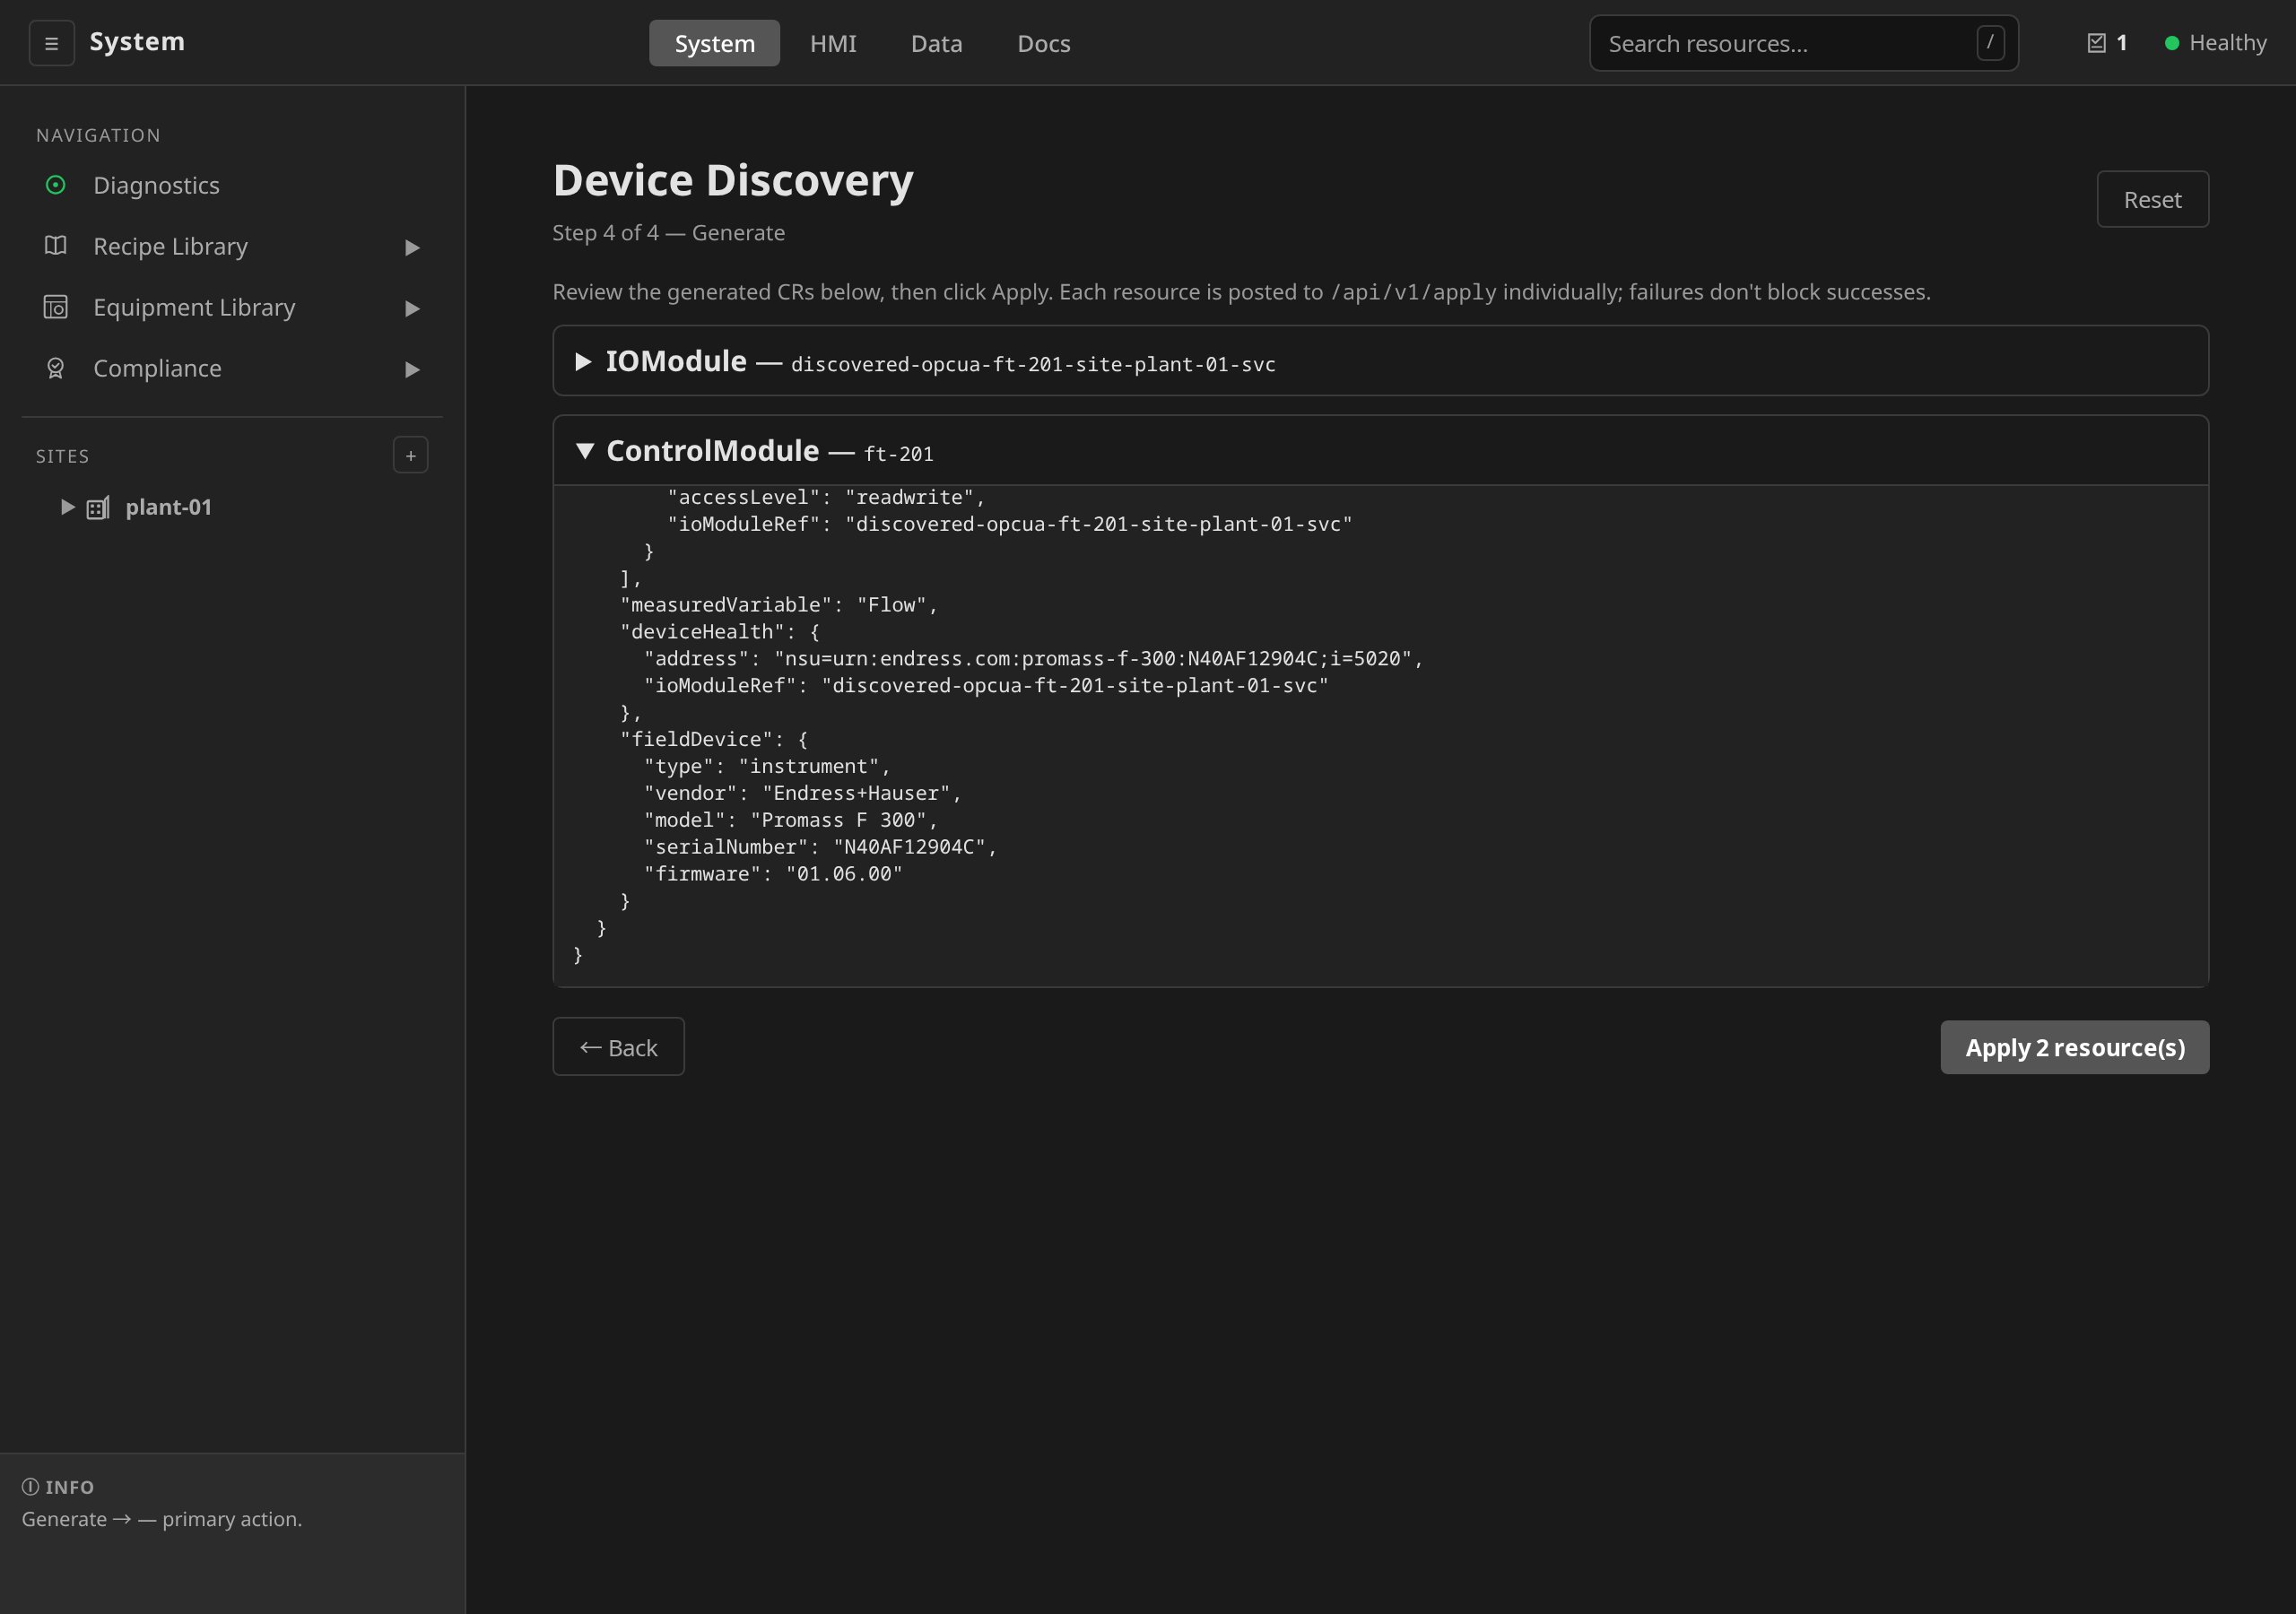
Task: Expand the plant-01 site tree node
Action: point(67,507)
